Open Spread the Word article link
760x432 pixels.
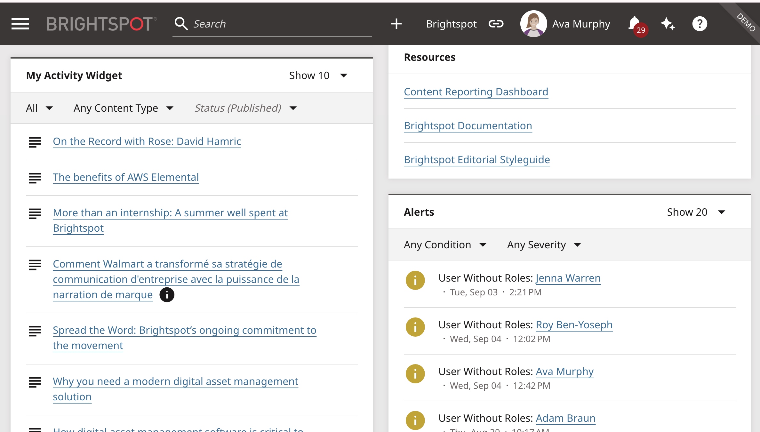pyautogui.click(x=185, y=338)
